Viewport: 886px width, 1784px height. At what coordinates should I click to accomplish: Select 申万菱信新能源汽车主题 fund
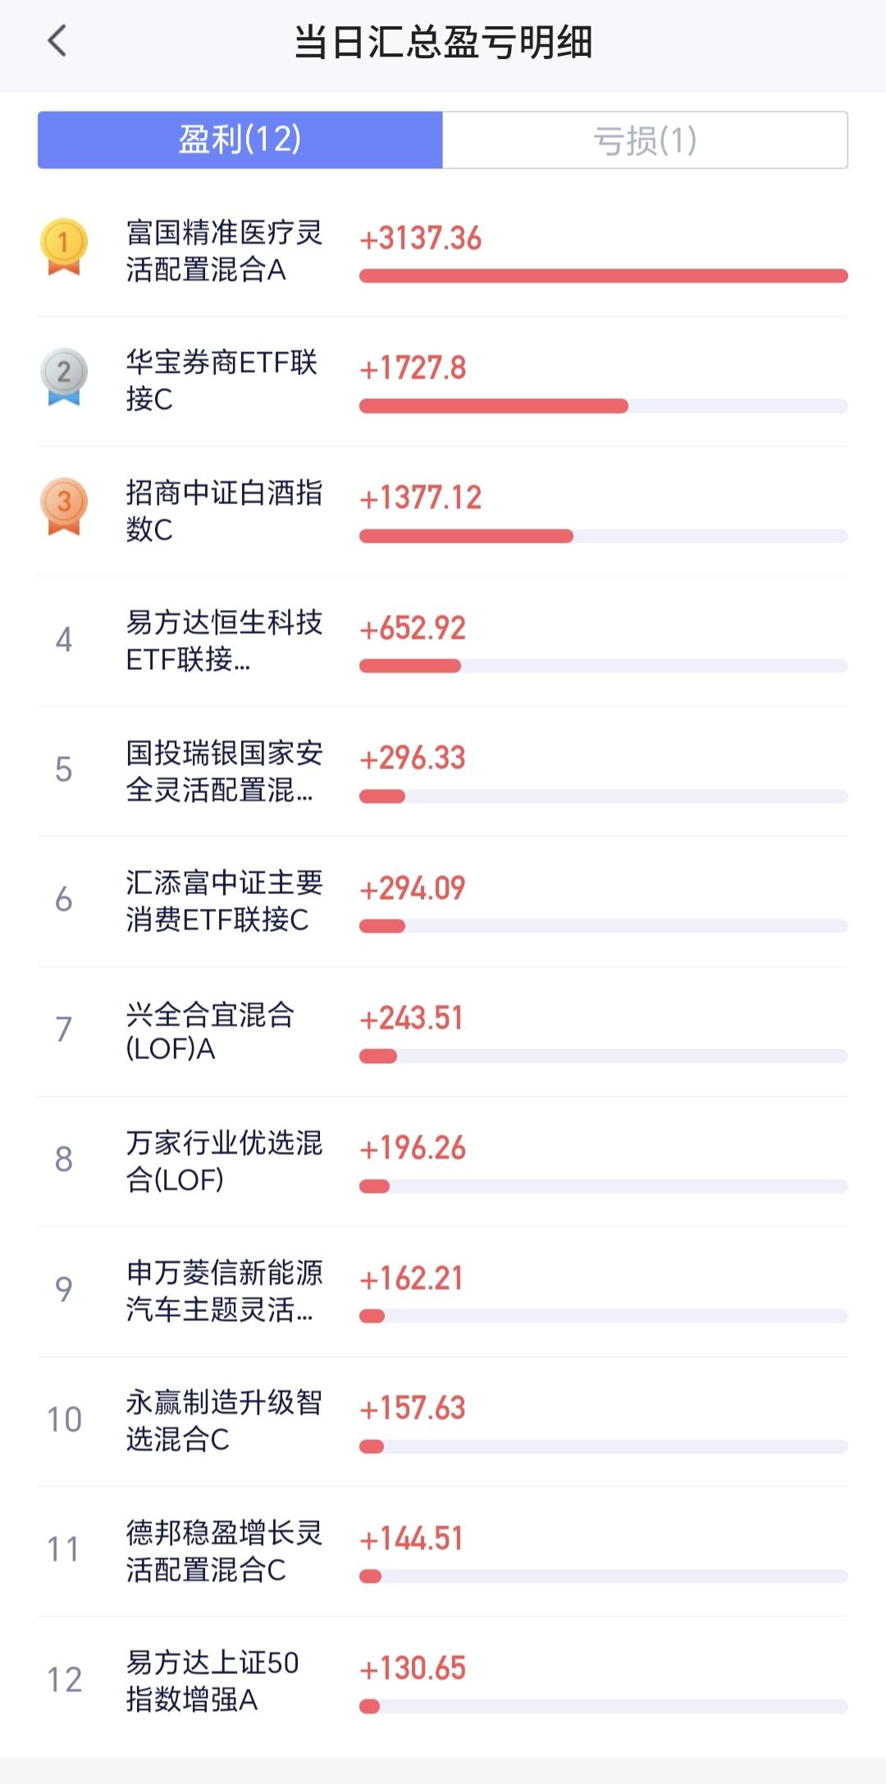[x=443, y=1291]
